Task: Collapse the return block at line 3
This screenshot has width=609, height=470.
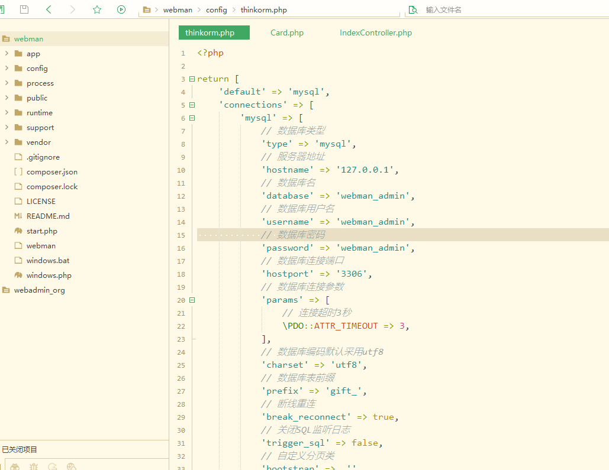Action: tap(192, 79)
